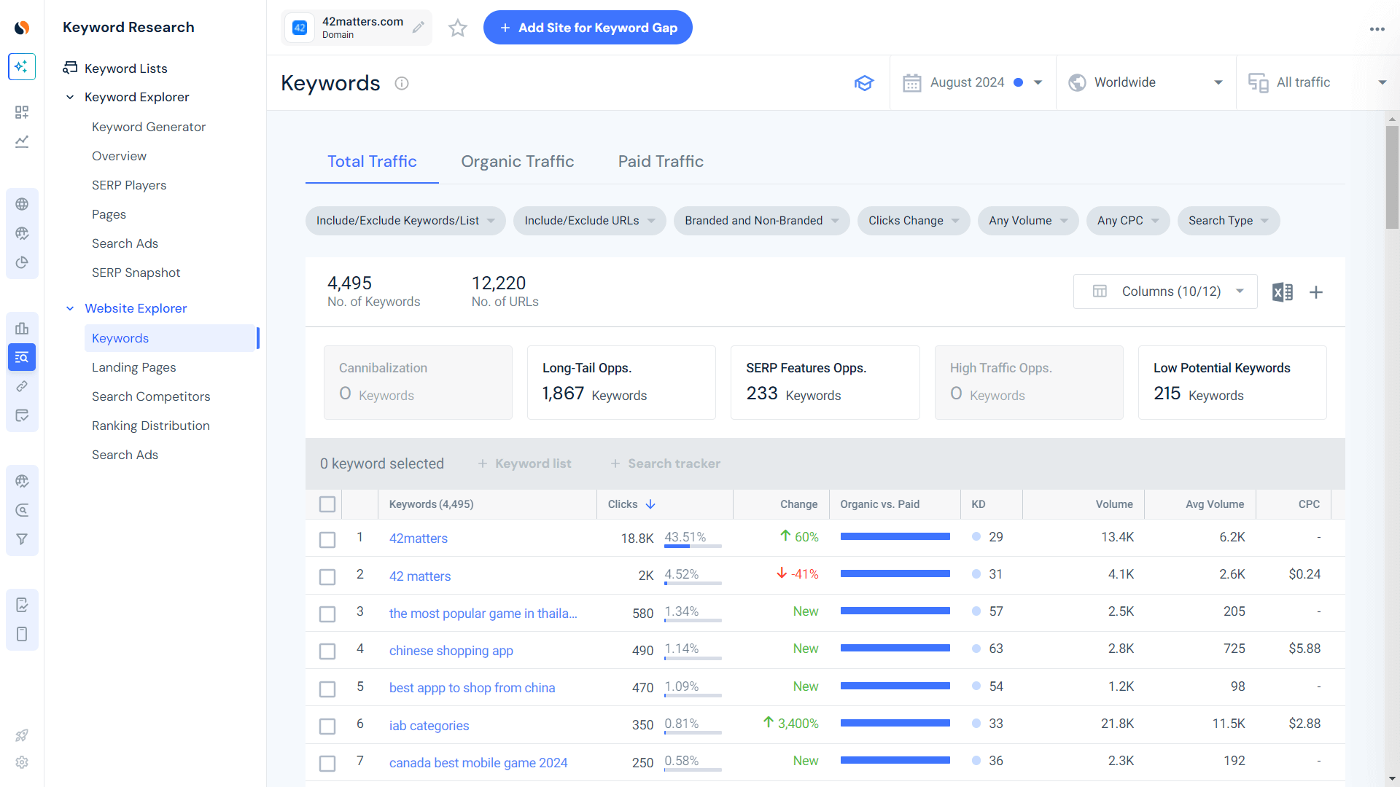Expand the Worldwide location dropdown
This screenshot has height=787, width=1400.
tap(1145, 82)
